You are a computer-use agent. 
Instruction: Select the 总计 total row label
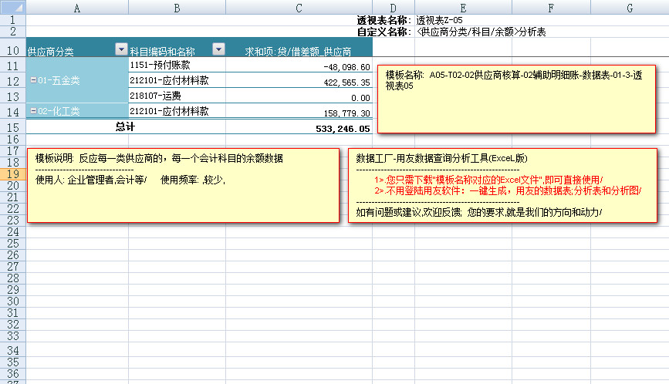[125, 127]
